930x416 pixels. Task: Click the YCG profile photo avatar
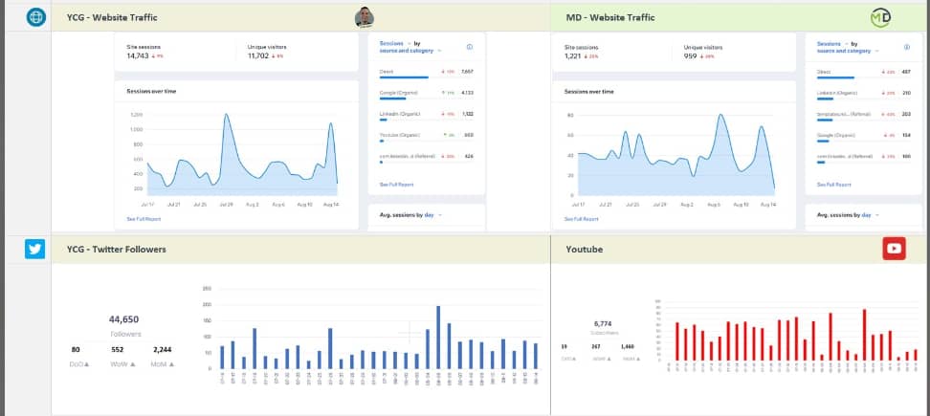(x=365, y=17)
